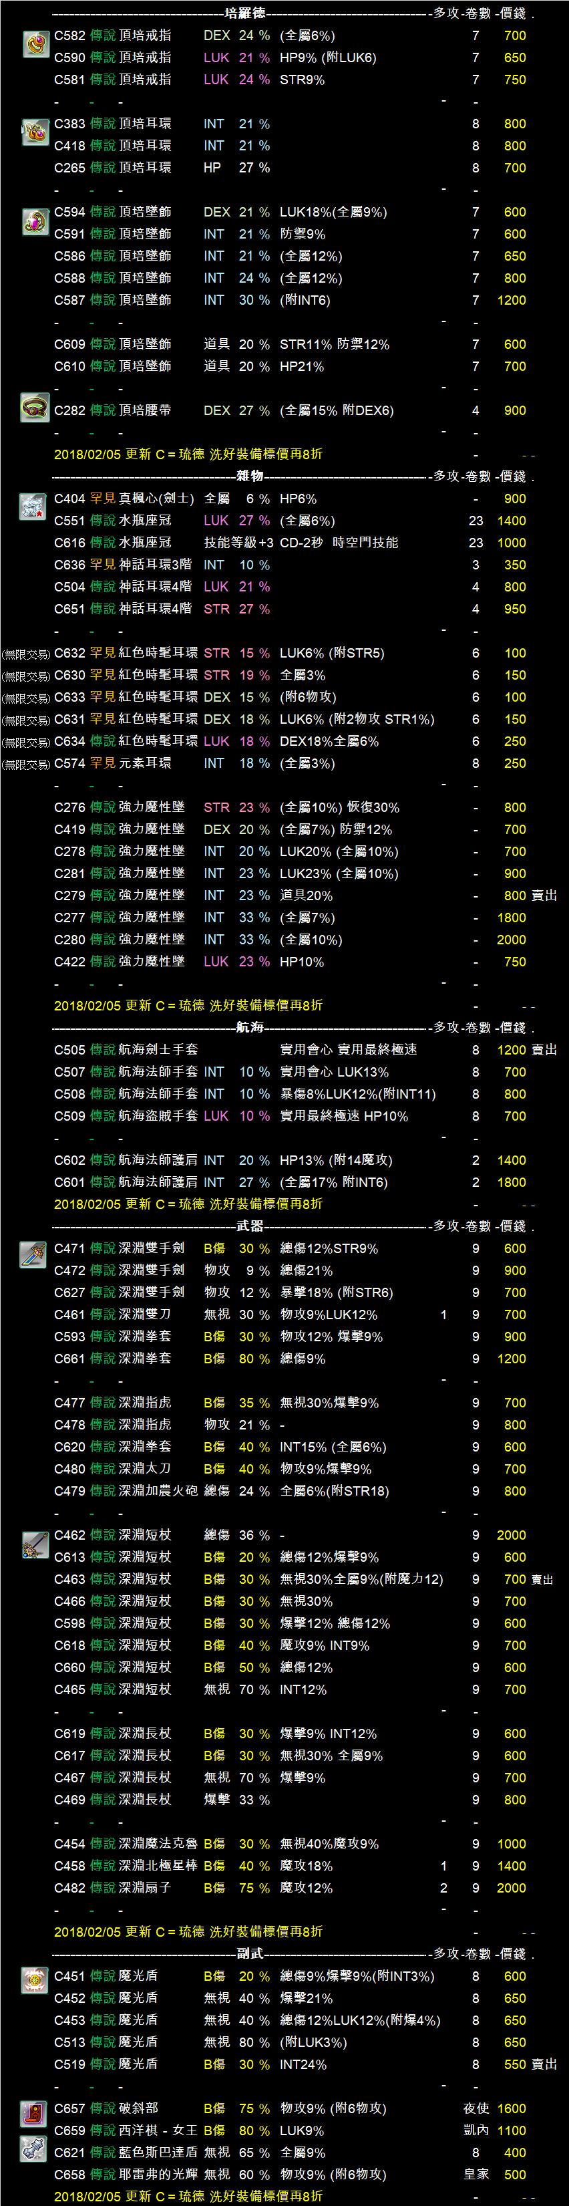The width and height of the screenshot is (569, 2206).
Task: Select the 頂培墜飾 pendant icon
Action: [x=35, y=221]
